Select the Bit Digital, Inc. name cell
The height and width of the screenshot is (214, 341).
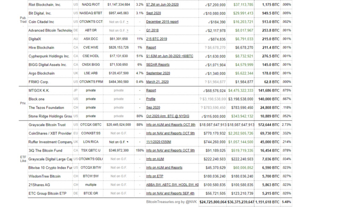50,13
